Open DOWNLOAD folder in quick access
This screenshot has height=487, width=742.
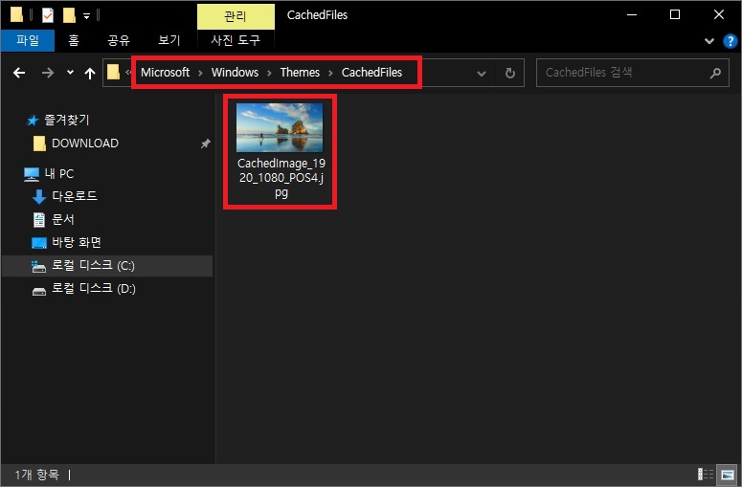pos(84,144)
